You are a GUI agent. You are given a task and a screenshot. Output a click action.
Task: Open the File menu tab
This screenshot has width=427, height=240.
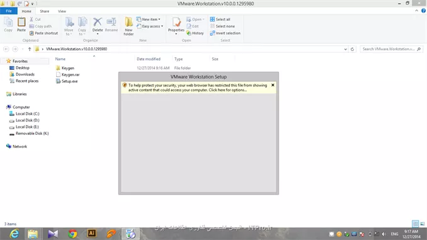(9, 11)
